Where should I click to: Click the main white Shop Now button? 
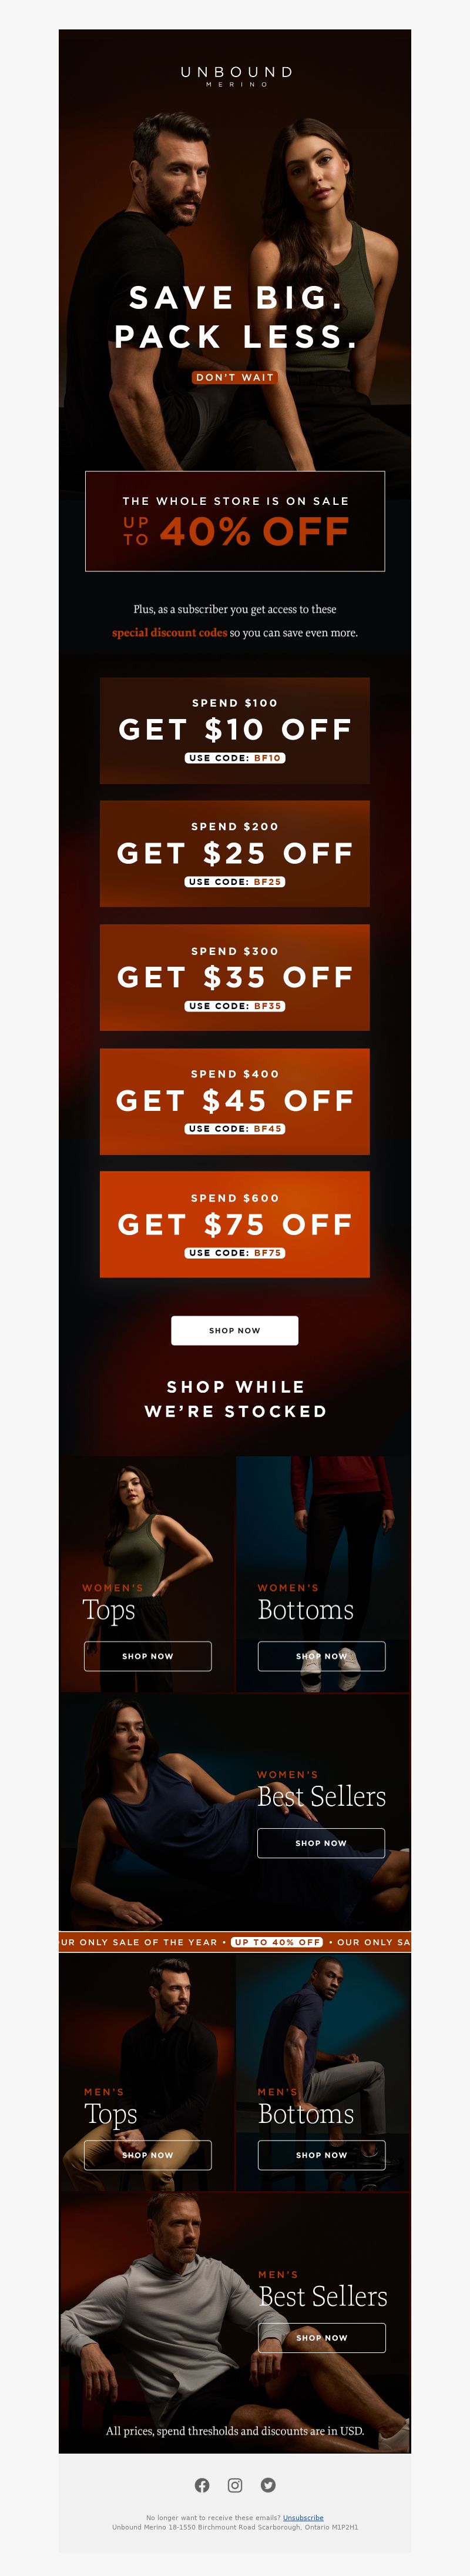pos(234,1330)
